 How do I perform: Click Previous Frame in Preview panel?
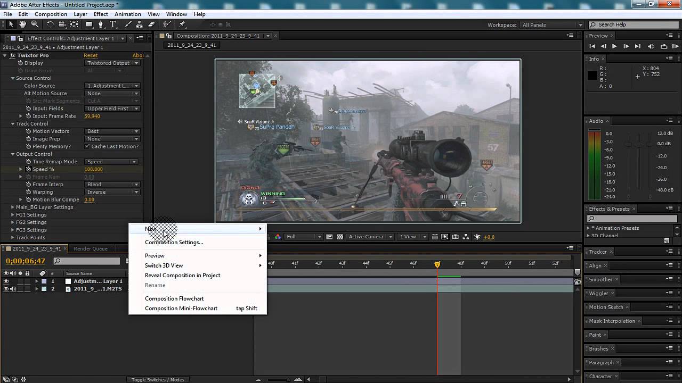[x=604, y=46]
